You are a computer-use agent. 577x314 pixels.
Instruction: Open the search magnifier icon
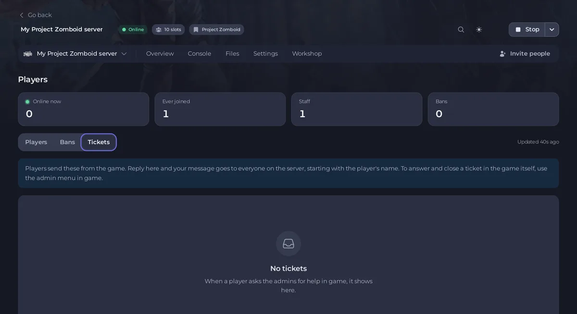click(461, 29)
